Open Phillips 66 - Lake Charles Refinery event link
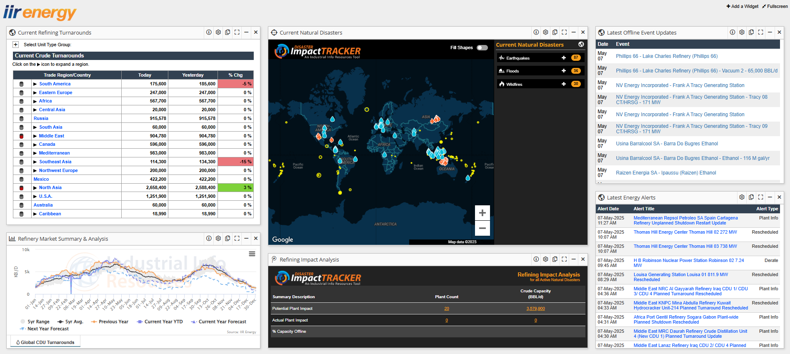This screenshot has width=790, height=354. click(667, 56)
